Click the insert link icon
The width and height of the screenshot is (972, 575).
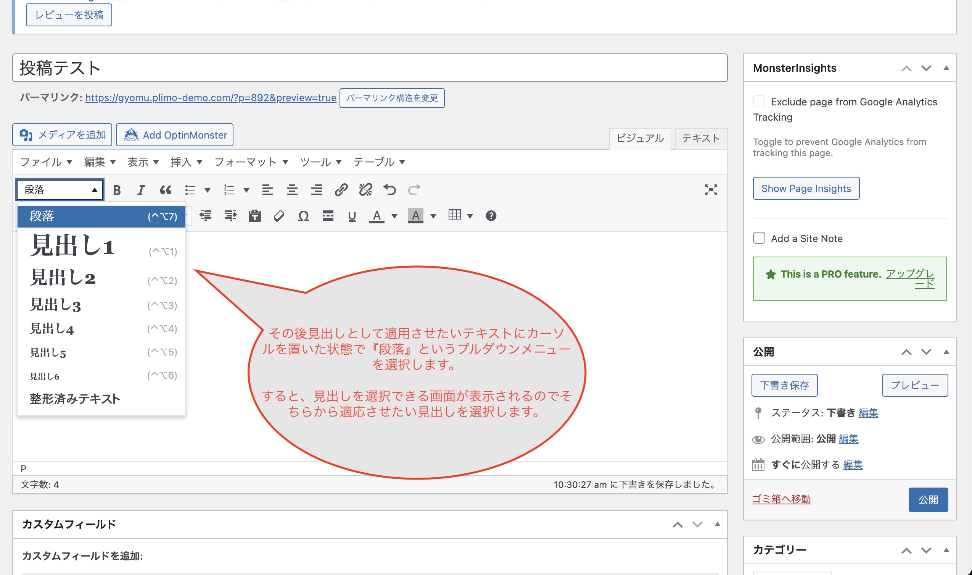click(x=341, y=190)
